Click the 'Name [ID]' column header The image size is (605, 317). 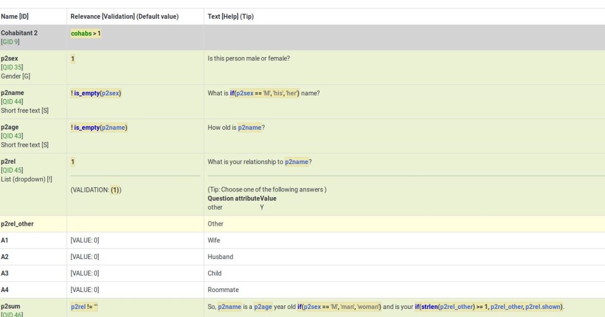point(15,17)
